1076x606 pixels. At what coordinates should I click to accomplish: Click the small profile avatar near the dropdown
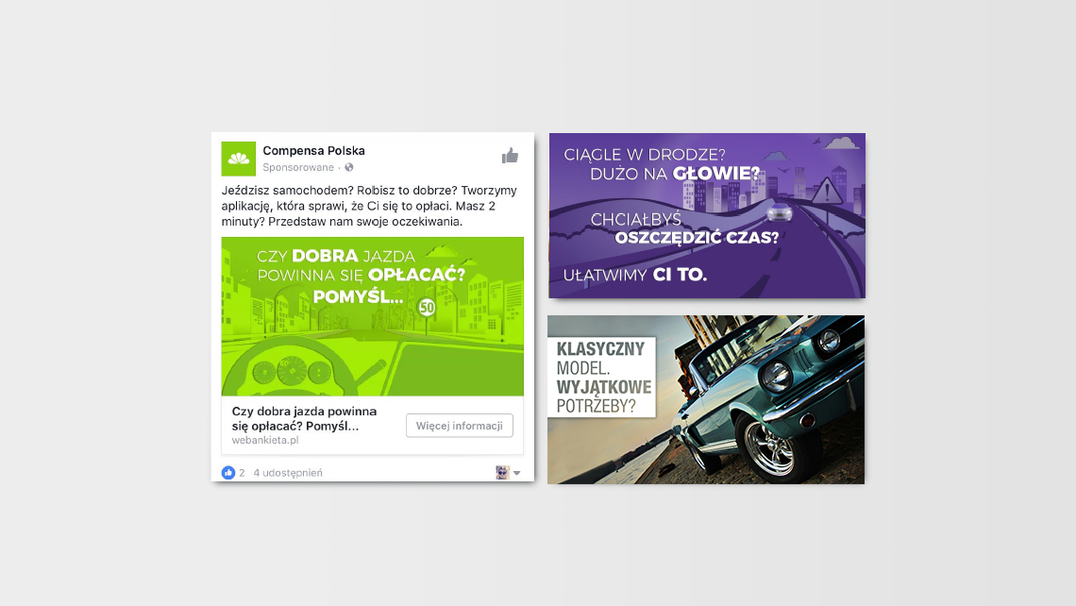[x=502, y=472]
